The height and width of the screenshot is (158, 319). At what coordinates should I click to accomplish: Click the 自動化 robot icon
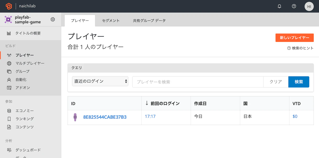(9, 80)
